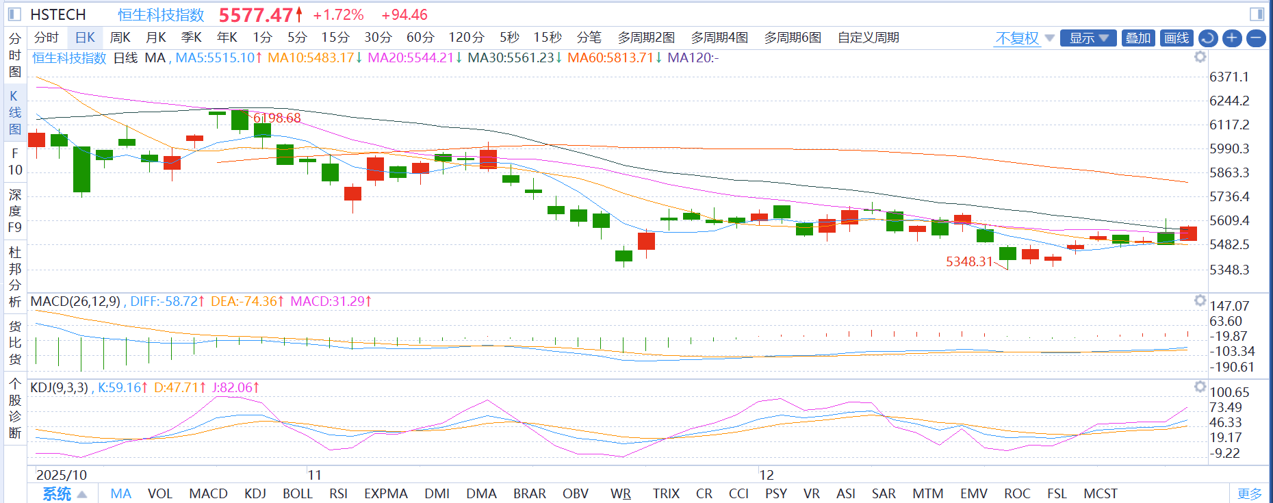Open 深度F9 sidebar item
The image size is (1273, 503).
(15, 211)
